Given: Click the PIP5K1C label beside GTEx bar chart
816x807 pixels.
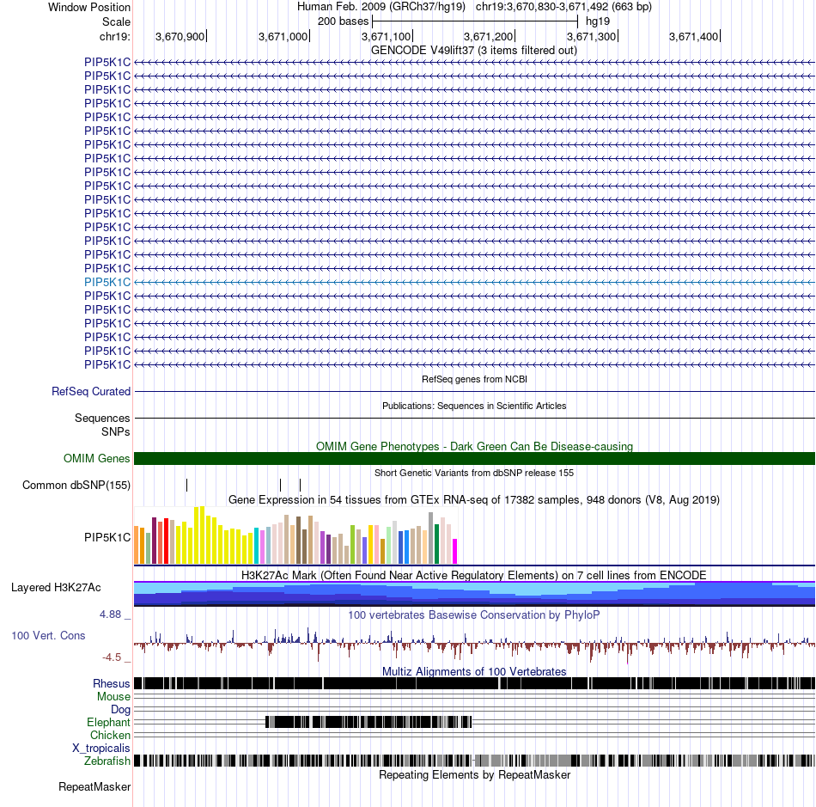Looking at the screenshot, I should pos(107,537).
